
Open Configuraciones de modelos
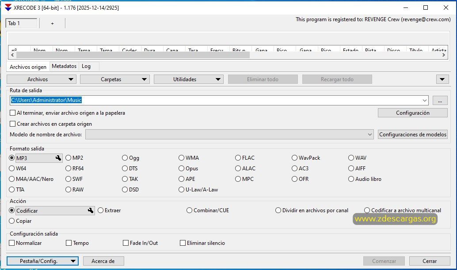click(413, 135)
